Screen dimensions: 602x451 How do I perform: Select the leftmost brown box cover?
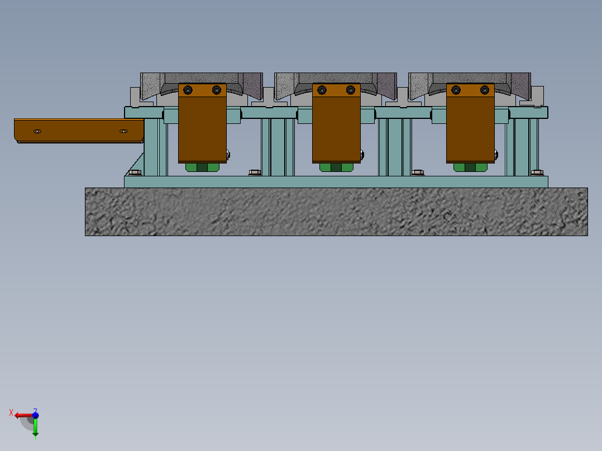point(202,123)
